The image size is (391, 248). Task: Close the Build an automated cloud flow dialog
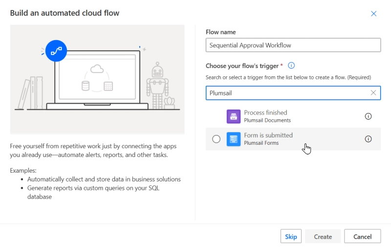click(x=374, y=14)
